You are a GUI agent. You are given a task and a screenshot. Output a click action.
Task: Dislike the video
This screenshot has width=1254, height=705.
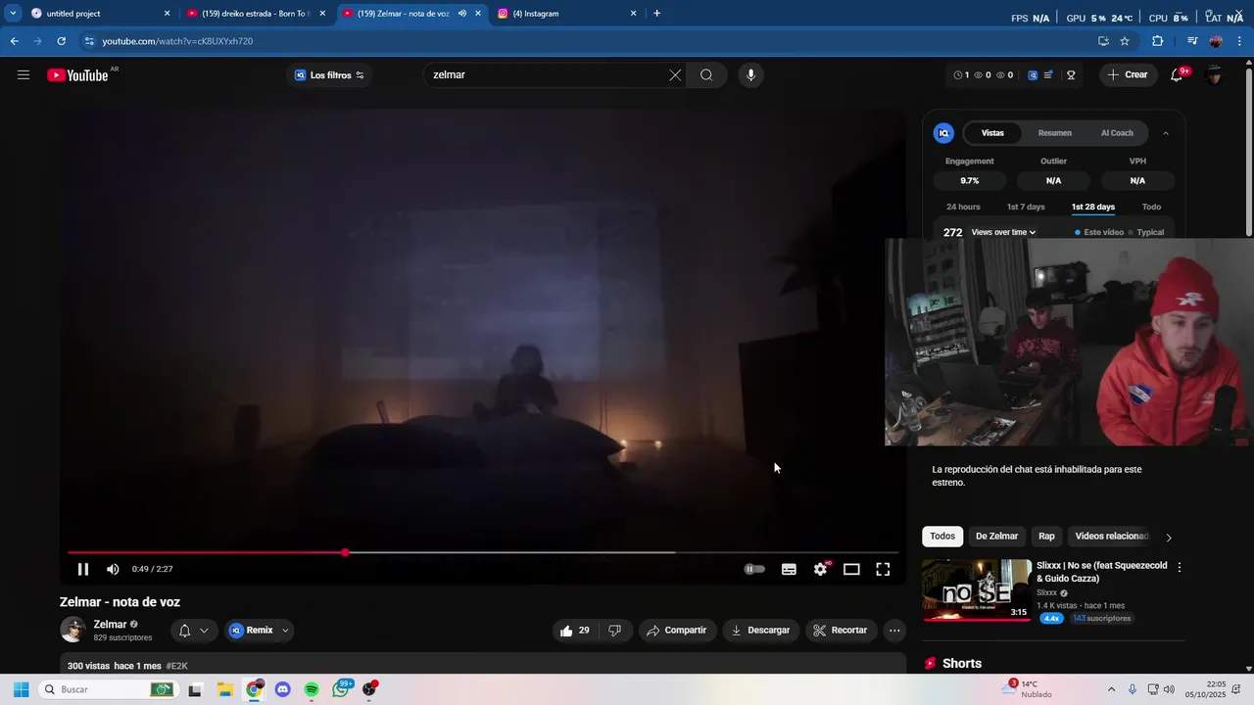[614, 631]
